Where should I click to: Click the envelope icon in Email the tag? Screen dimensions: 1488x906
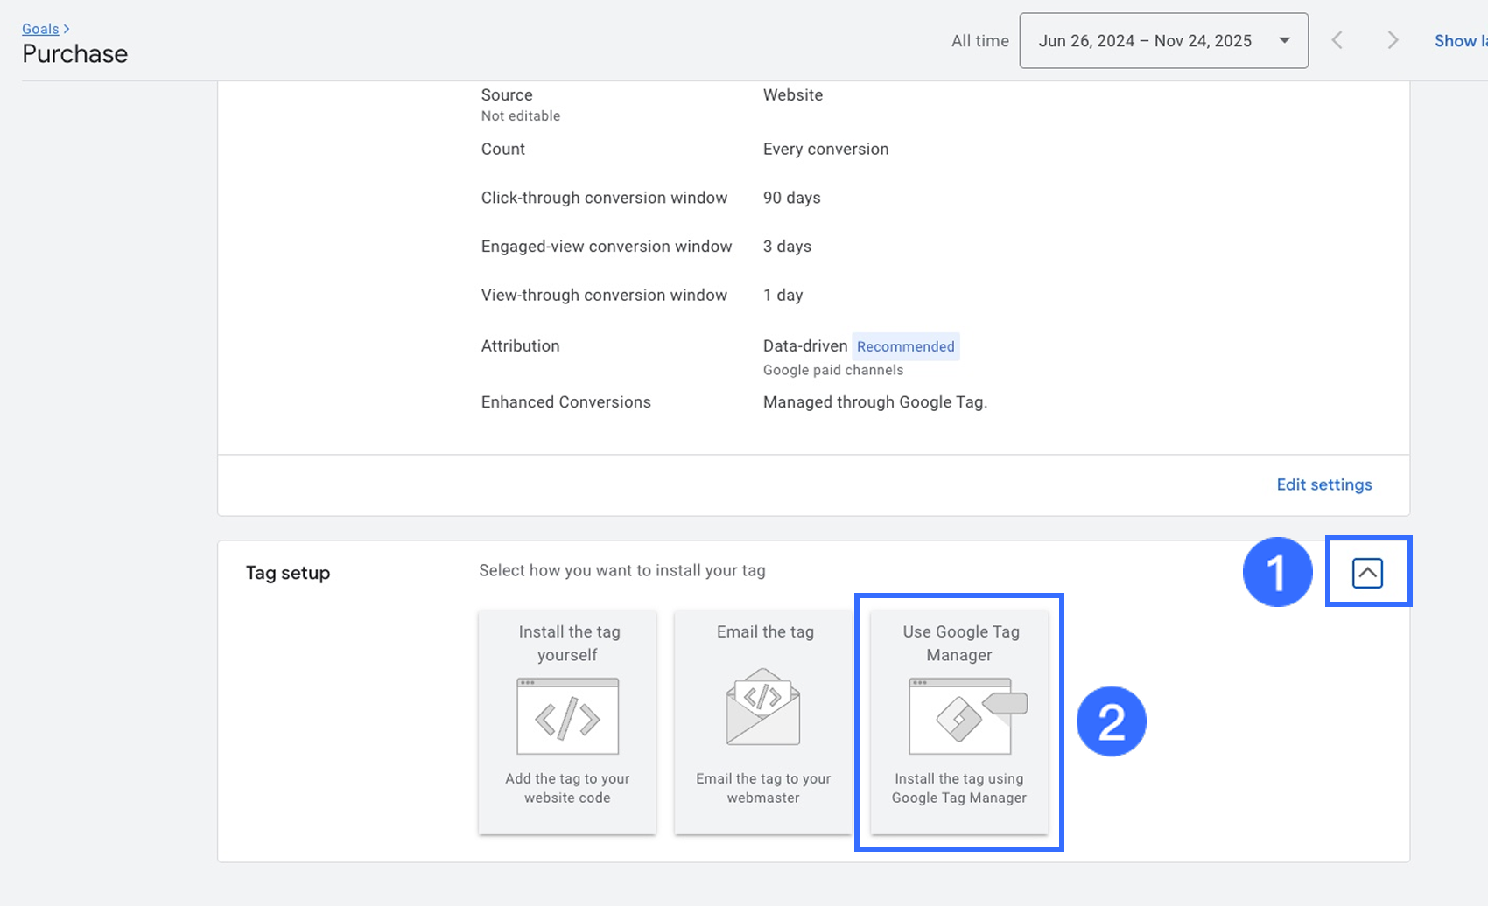pyautogui.click(x=763, y=707)
